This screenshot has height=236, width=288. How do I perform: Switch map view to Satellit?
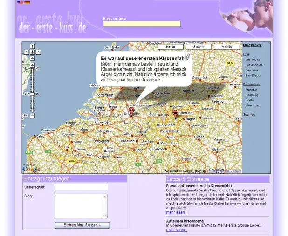click(199, 46)
